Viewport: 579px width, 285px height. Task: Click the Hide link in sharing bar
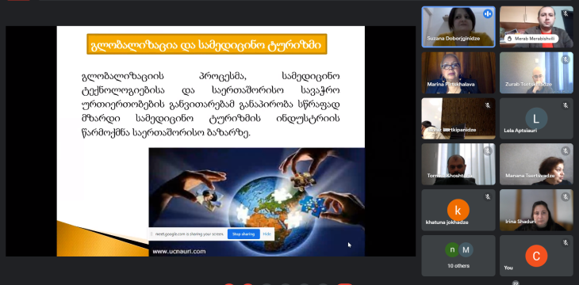pos(266,234)
